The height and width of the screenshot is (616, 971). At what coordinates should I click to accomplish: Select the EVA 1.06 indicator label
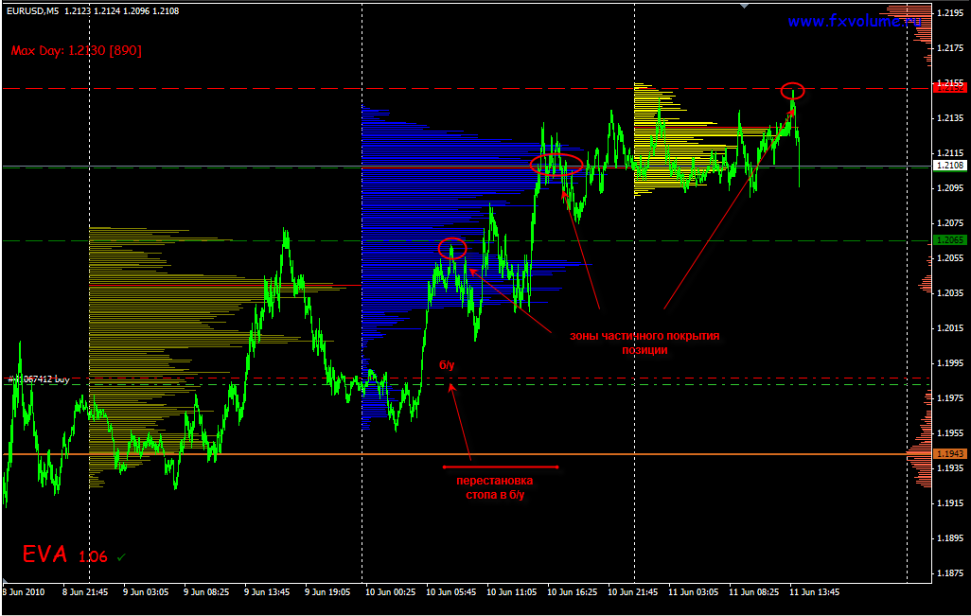click(65, 554)
